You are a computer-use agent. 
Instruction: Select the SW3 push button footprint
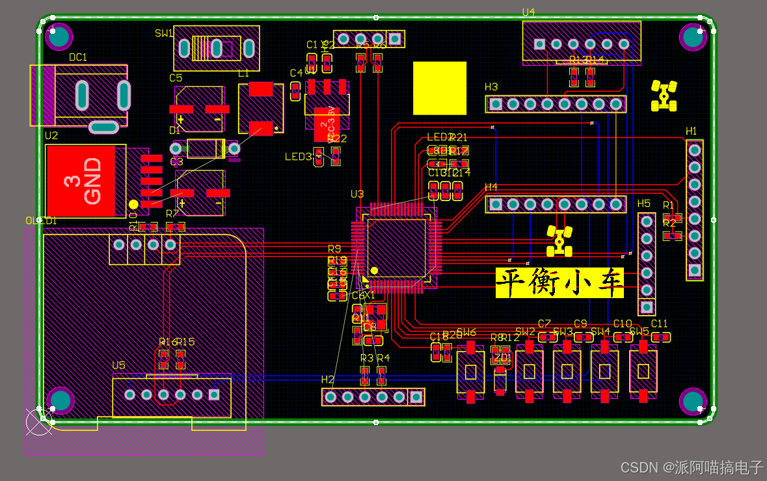[x=567, y=372]
